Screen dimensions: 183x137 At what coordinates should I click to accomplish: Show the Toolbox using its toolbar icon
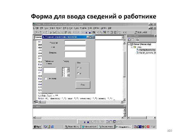tap(108, 32)
